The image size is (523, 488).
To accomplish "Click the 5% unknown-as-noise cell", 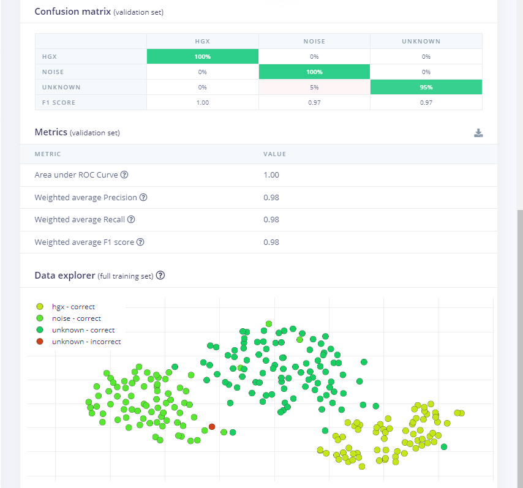I will [314, 88].
